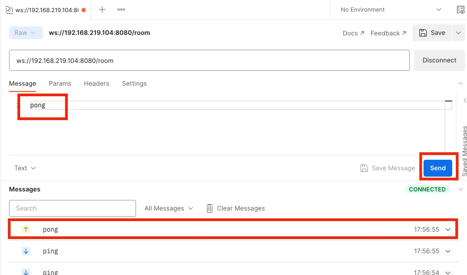This screenshot has width=467, height=275.
Task: Switch to the Params tab
Action: 60,84
